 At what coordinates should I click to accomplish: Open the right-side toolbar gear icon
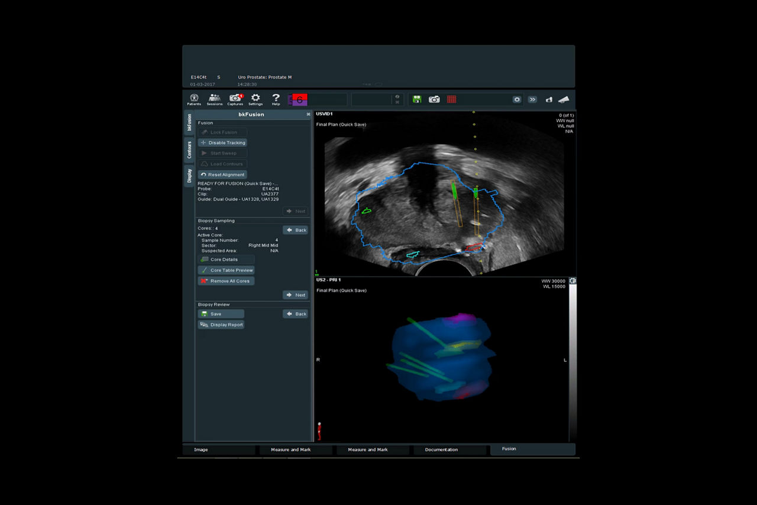click(516, 99)
